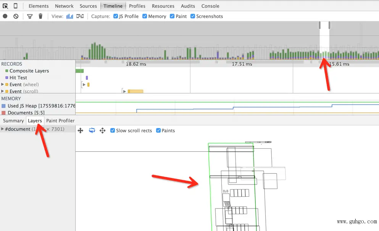The width and height of the screenshot is (379, 231).
Task: Clear the recording with the circle-slash icon
Action: pos(16,16)
